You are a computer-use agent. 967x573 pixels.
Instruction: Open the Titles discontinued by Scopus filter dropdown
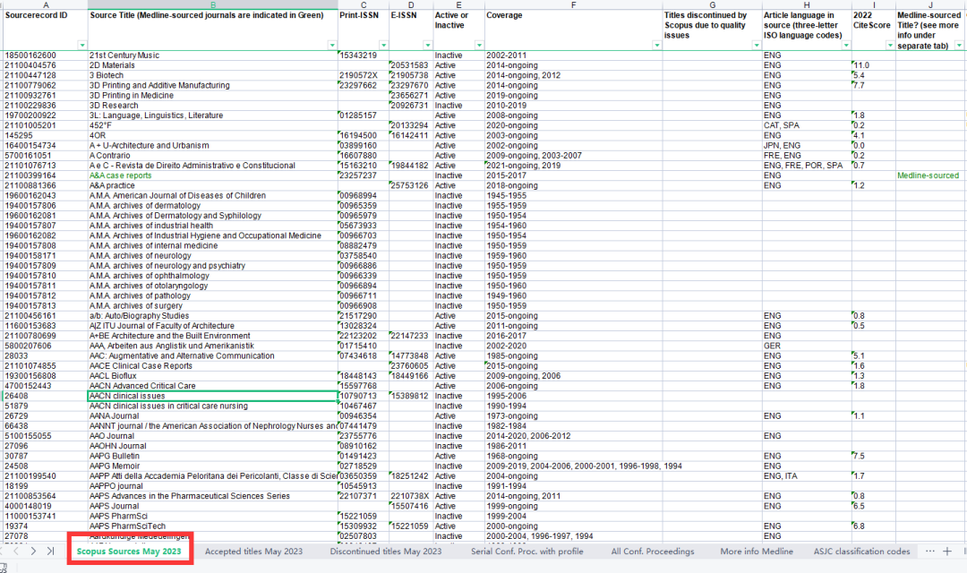click(757, 45)
